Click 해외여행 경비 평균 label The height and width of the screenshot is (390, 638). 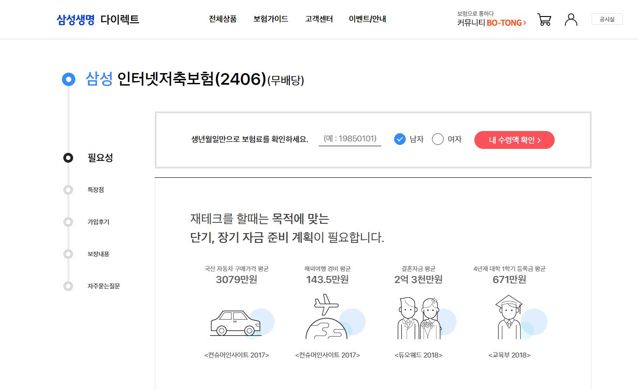327,269
